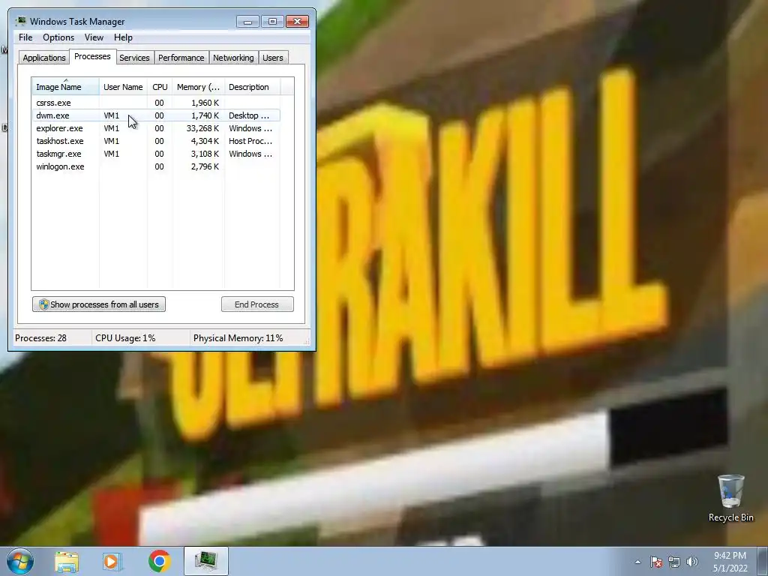Click the Task Manager taskbar button
The width and height of the screenshot is (768, 576).
point(206,561)
